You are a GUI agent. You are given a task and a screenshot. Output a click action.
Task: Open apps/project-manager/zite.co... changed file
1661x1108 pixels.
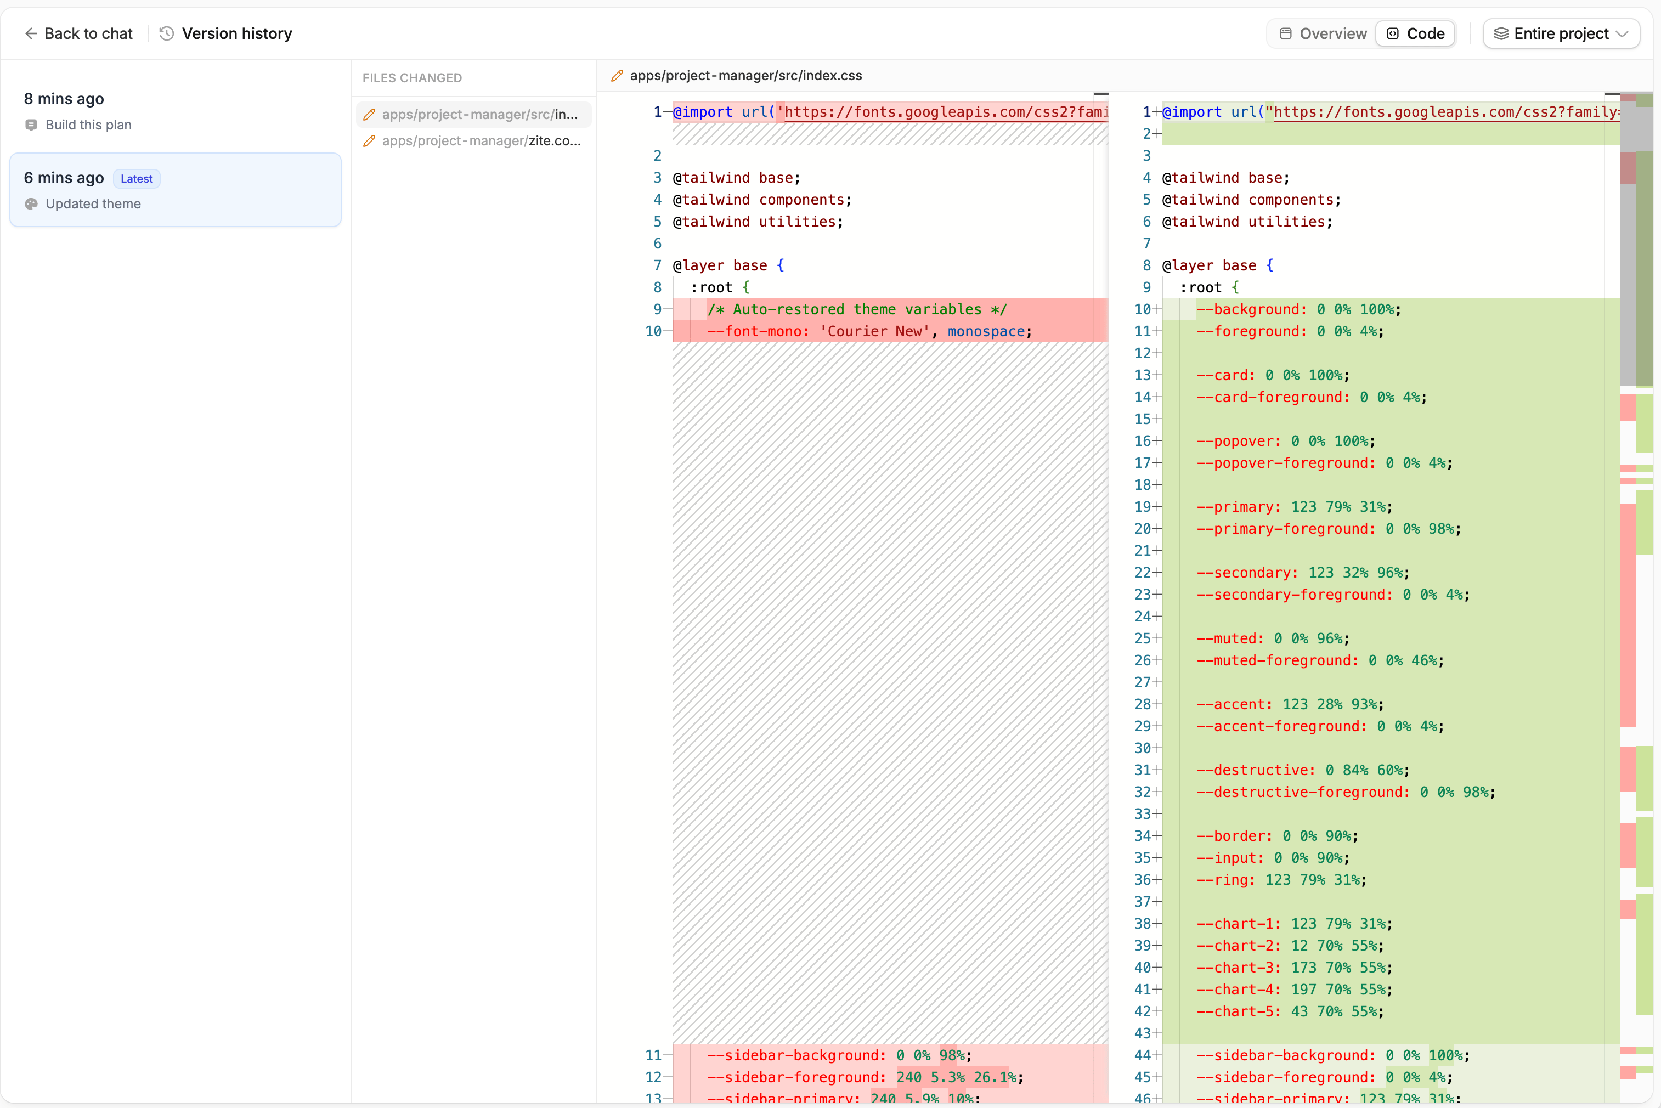474,140
